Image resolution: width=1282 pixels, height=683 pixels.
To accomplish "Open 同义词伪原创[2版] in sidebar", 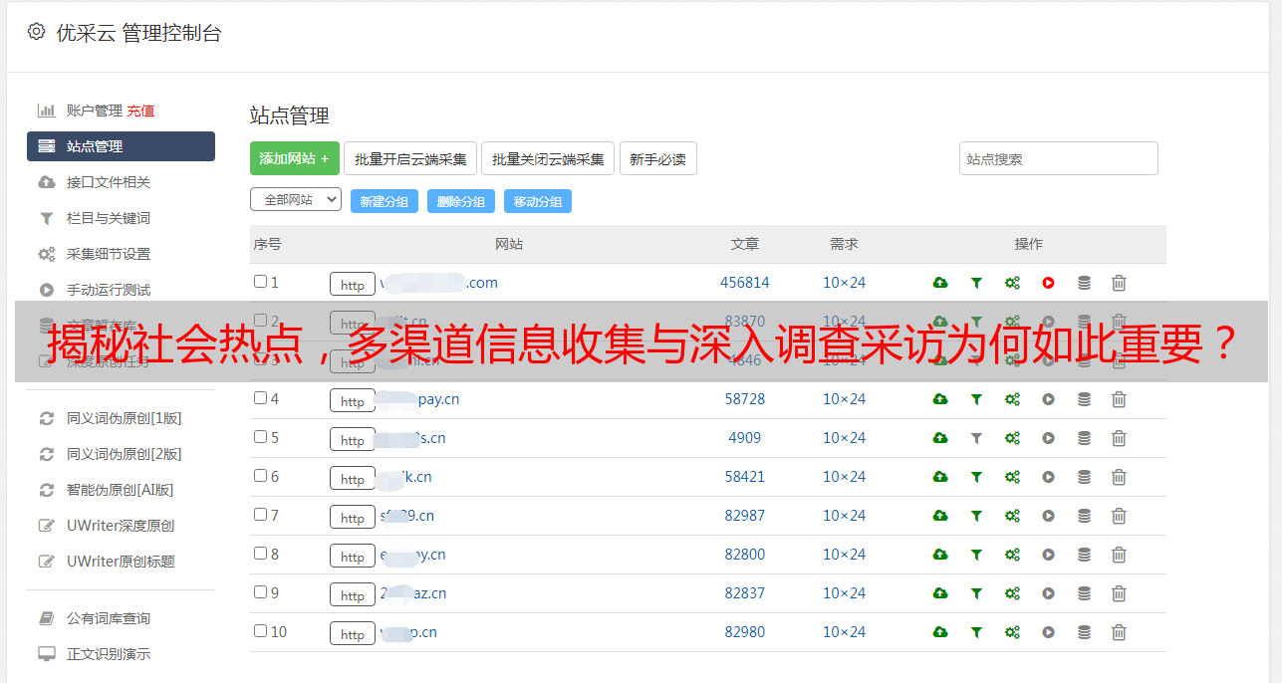I will coord(125,454).
